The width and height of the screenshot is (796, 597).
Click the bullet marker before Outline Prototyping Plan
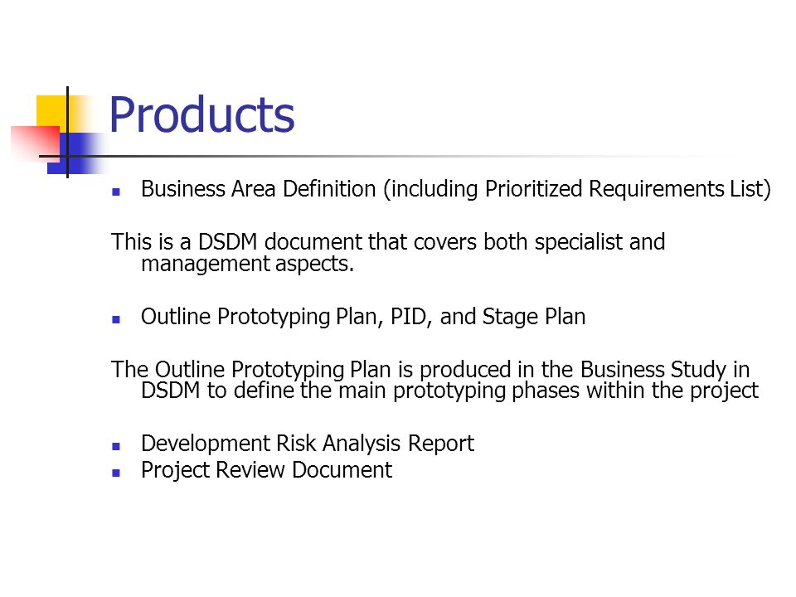click(x=116, y=319)
